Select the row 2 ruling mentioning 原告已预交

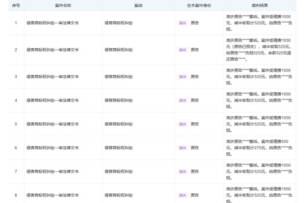(x=259, y=50)
